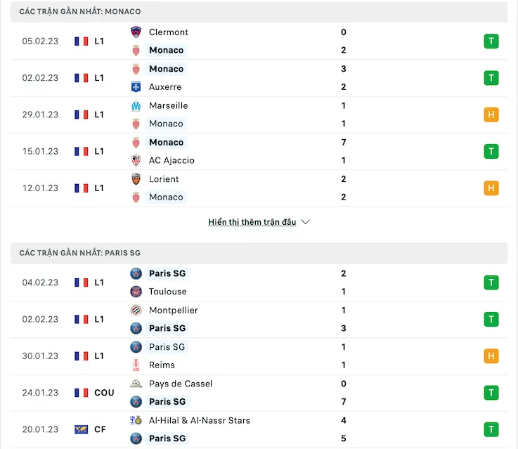Click the Toulouse club crest icon

[x=136, y=292]
